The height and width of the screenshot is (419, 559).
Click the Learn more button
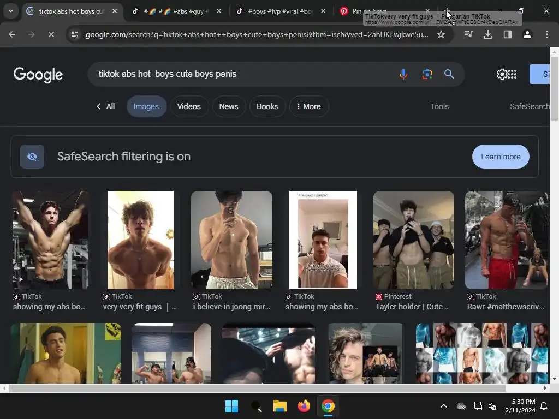[501, 157]
